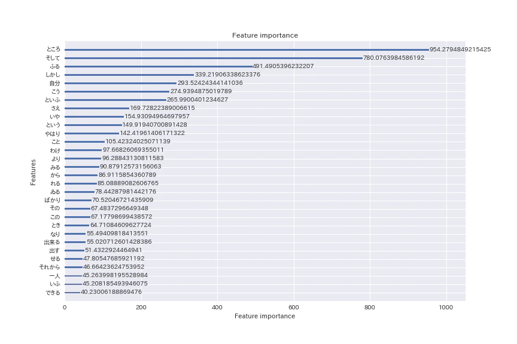
Task: Click the feature label "それから"
Action: 50,267
